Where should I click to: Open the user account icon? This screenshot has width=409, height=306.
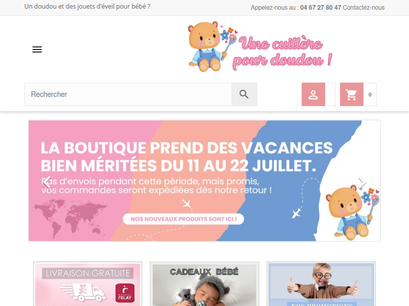(313, 94)
